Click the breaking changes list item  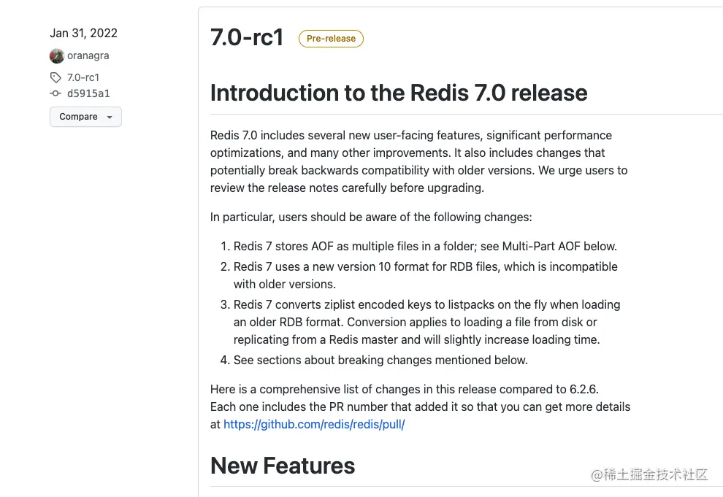380,360
